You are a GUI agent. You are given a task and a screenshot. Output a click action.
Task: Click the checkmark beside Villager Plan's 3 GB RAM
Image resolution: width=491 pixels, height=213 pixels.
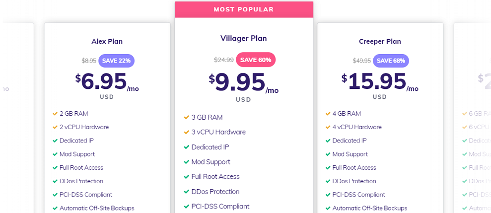click(187, 118)
